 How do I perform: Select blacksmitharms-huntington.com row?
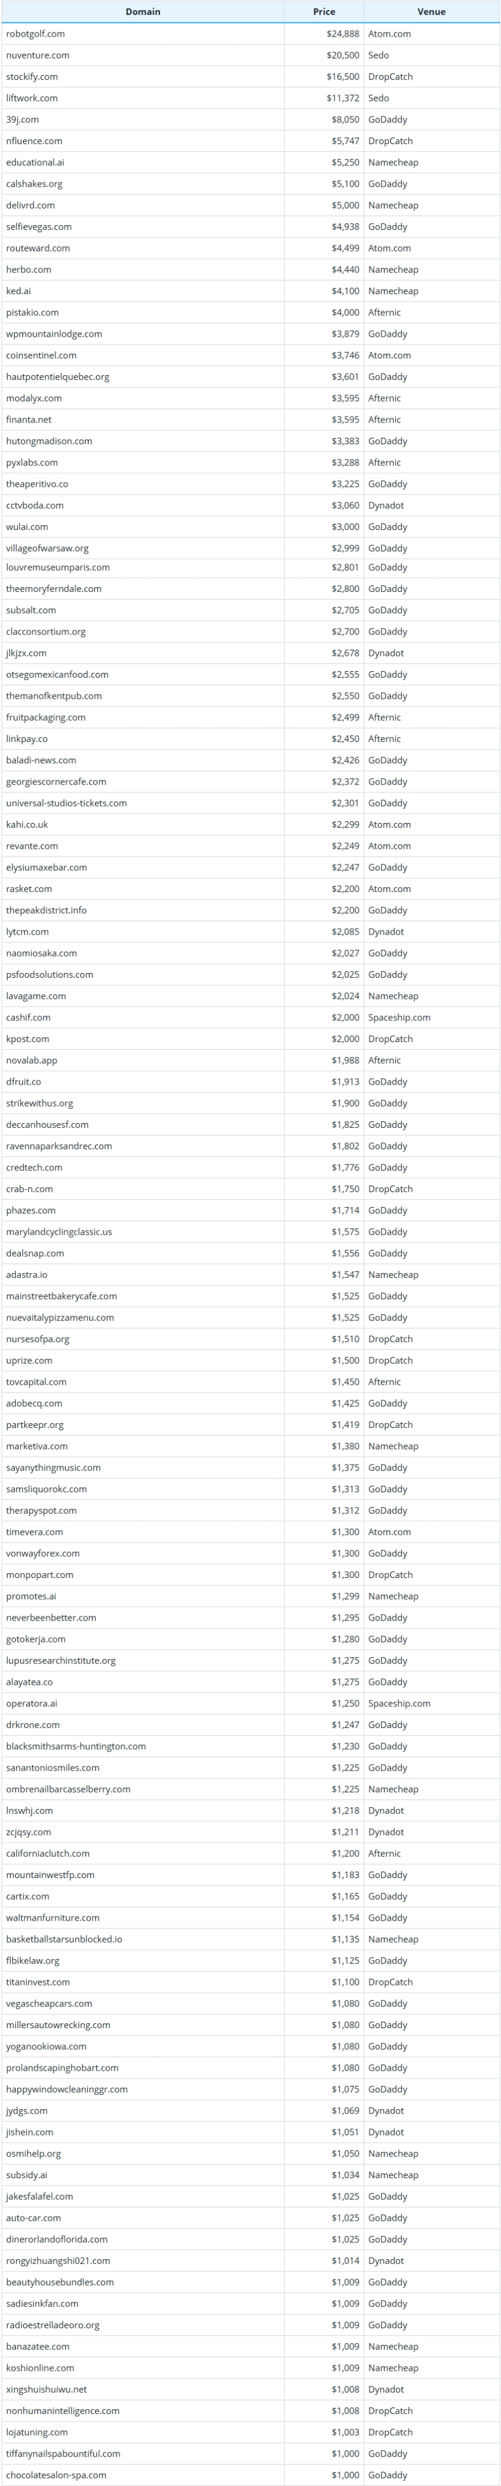pos(250,1746)
